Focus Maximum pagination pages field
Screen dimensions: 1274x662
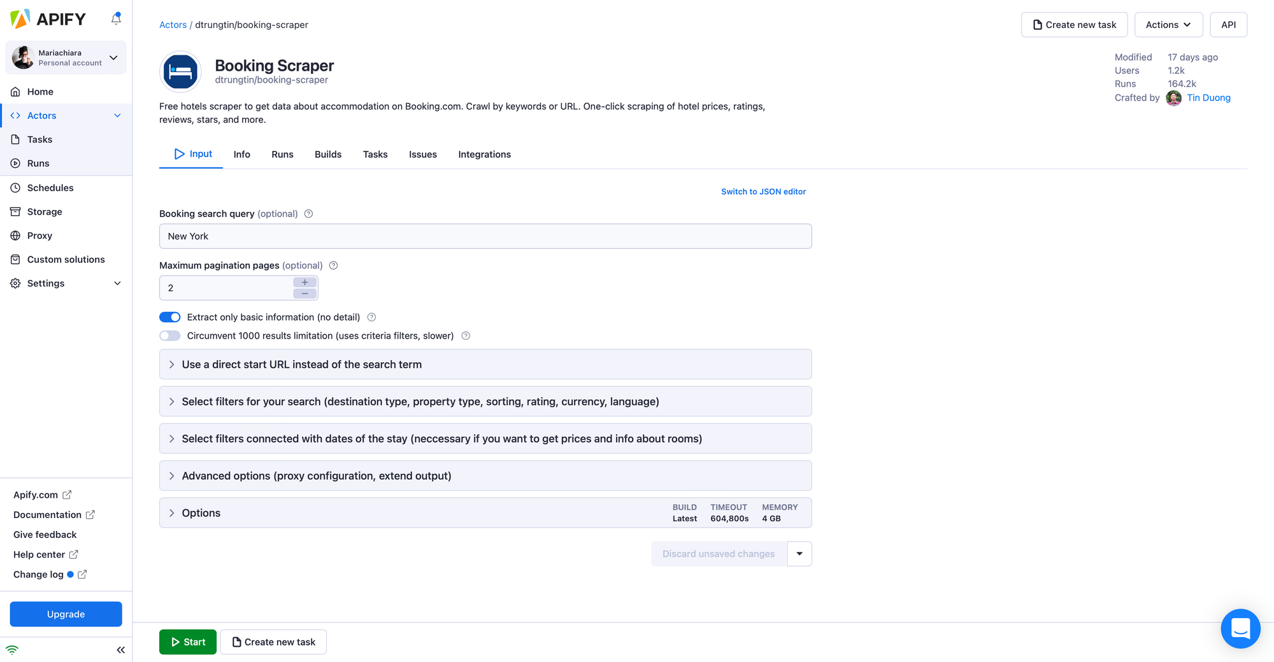(225, 288)
